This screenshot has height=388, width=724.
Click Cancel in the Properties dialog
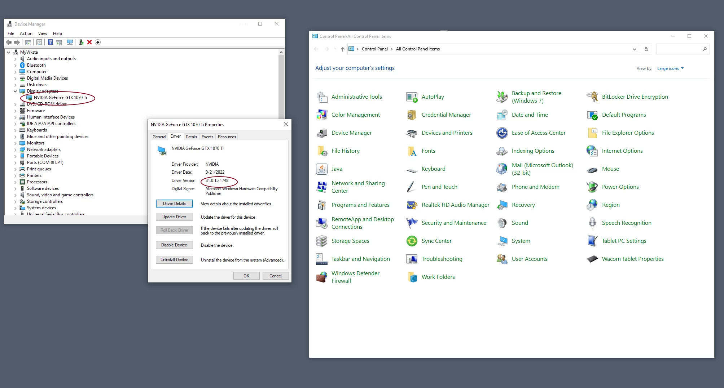point(276,276)
